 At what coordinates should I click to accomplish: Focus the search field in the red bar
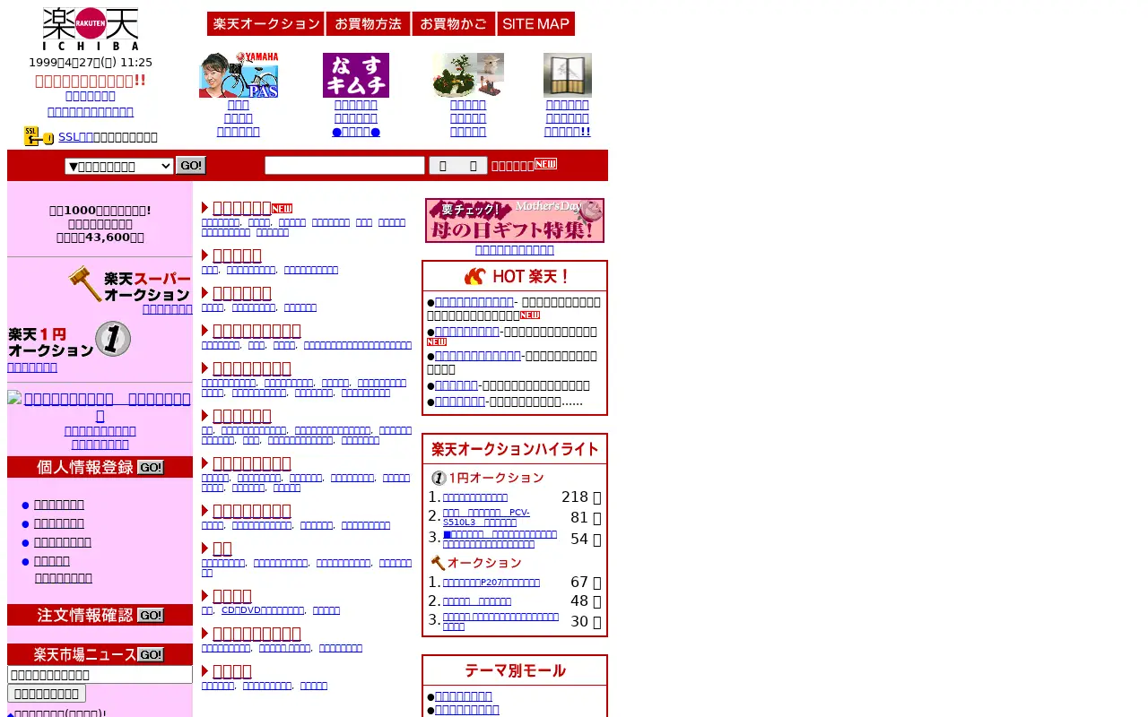coord(344,166)
